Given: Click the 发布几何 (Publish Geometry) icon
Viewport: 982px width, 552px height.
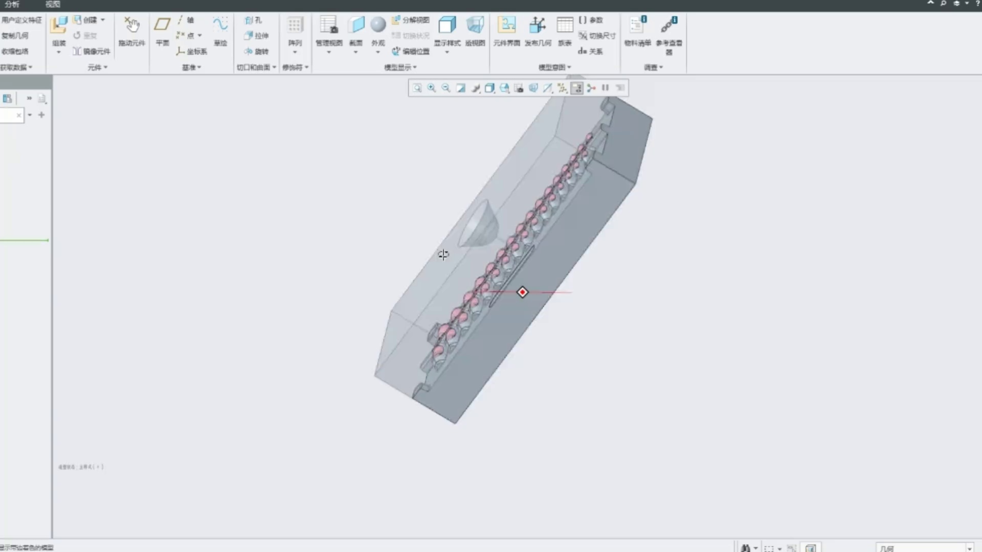Looking at the screenshot, I should (x=538, y=26).
